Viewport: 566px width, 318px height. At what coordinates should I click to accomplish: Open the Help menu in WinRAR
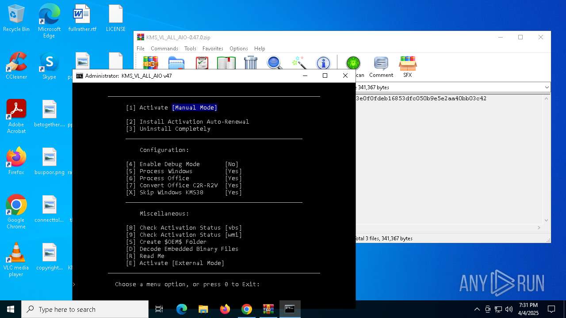click(260, 49)
